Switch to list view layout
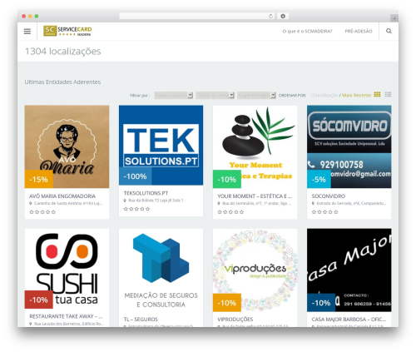This screenshot has width=416, height=352. (388, 95)
